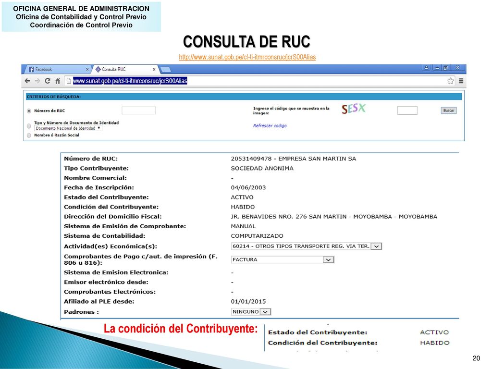Image resolution: width=492 pixels, height=369 pixels.
Task: Close the Facebook tab
Action: (x=87, y=69)
